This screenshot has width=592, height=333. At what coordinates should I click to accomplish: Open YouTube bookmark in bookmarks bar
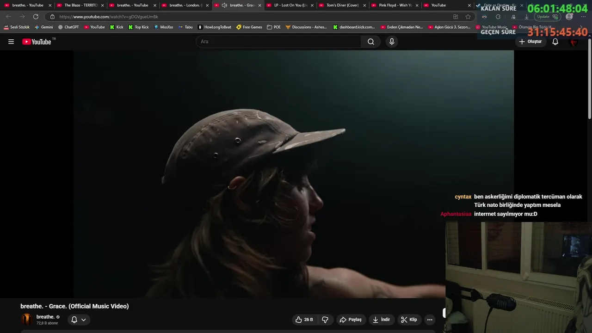(94, 27)
